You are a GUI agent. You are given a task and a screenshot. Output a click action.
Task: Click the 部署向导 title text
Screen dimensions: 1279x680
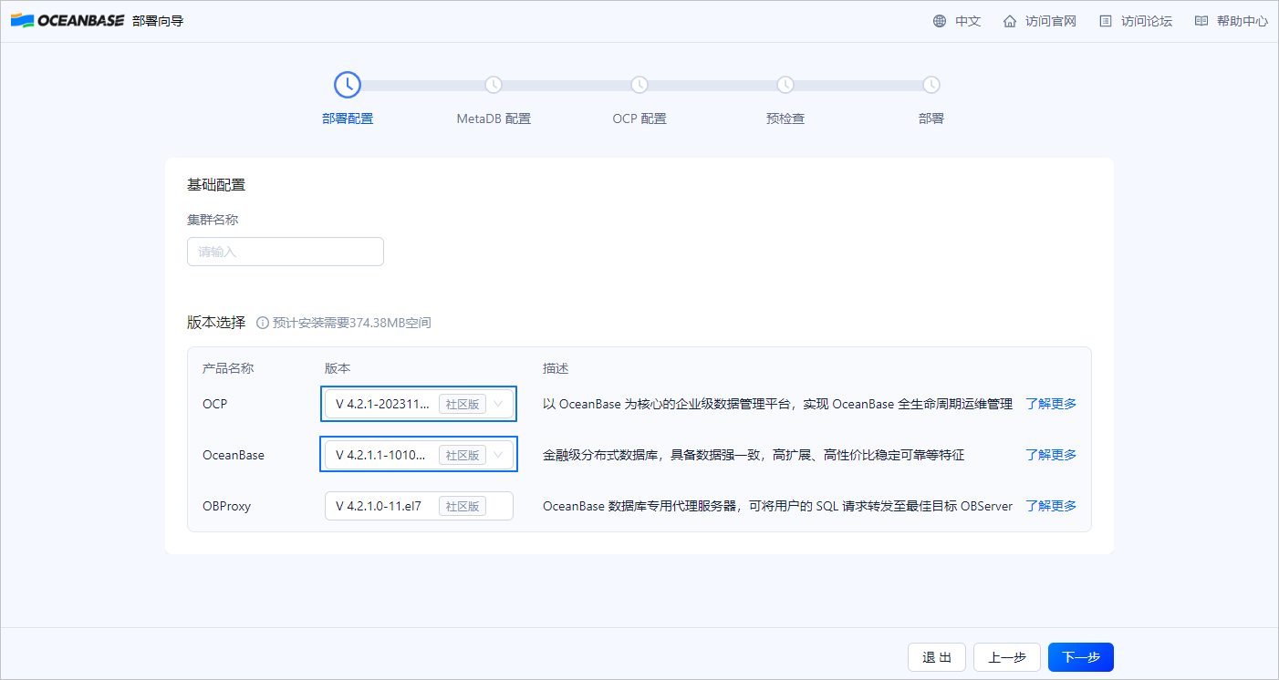point(158,21)
